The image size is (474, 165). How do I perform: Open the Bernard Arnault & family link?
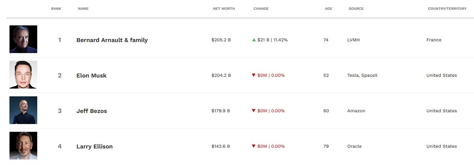[112, 40]
